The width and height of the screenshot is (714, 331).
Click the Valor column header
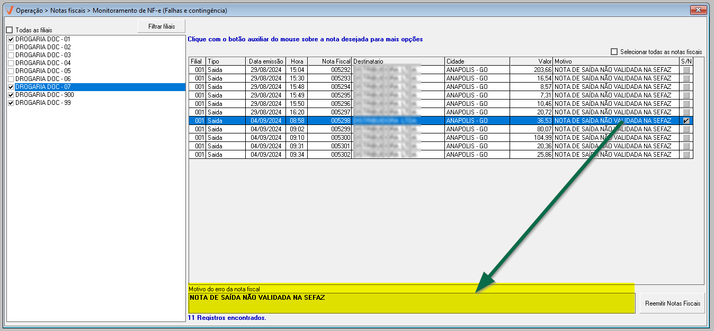click(x=531, y=61)
